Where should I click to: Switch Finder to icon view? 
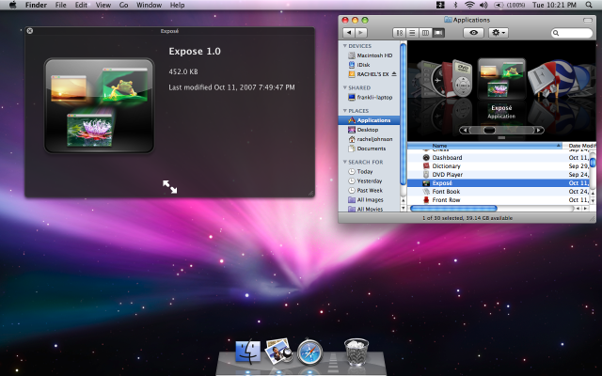point(399,33)
